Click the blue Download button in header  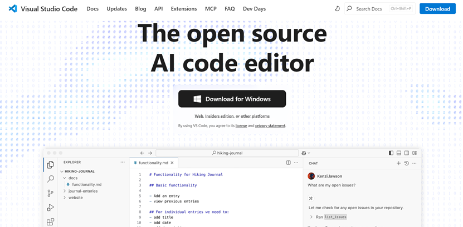pyautogui.click(x=437, y=9)
